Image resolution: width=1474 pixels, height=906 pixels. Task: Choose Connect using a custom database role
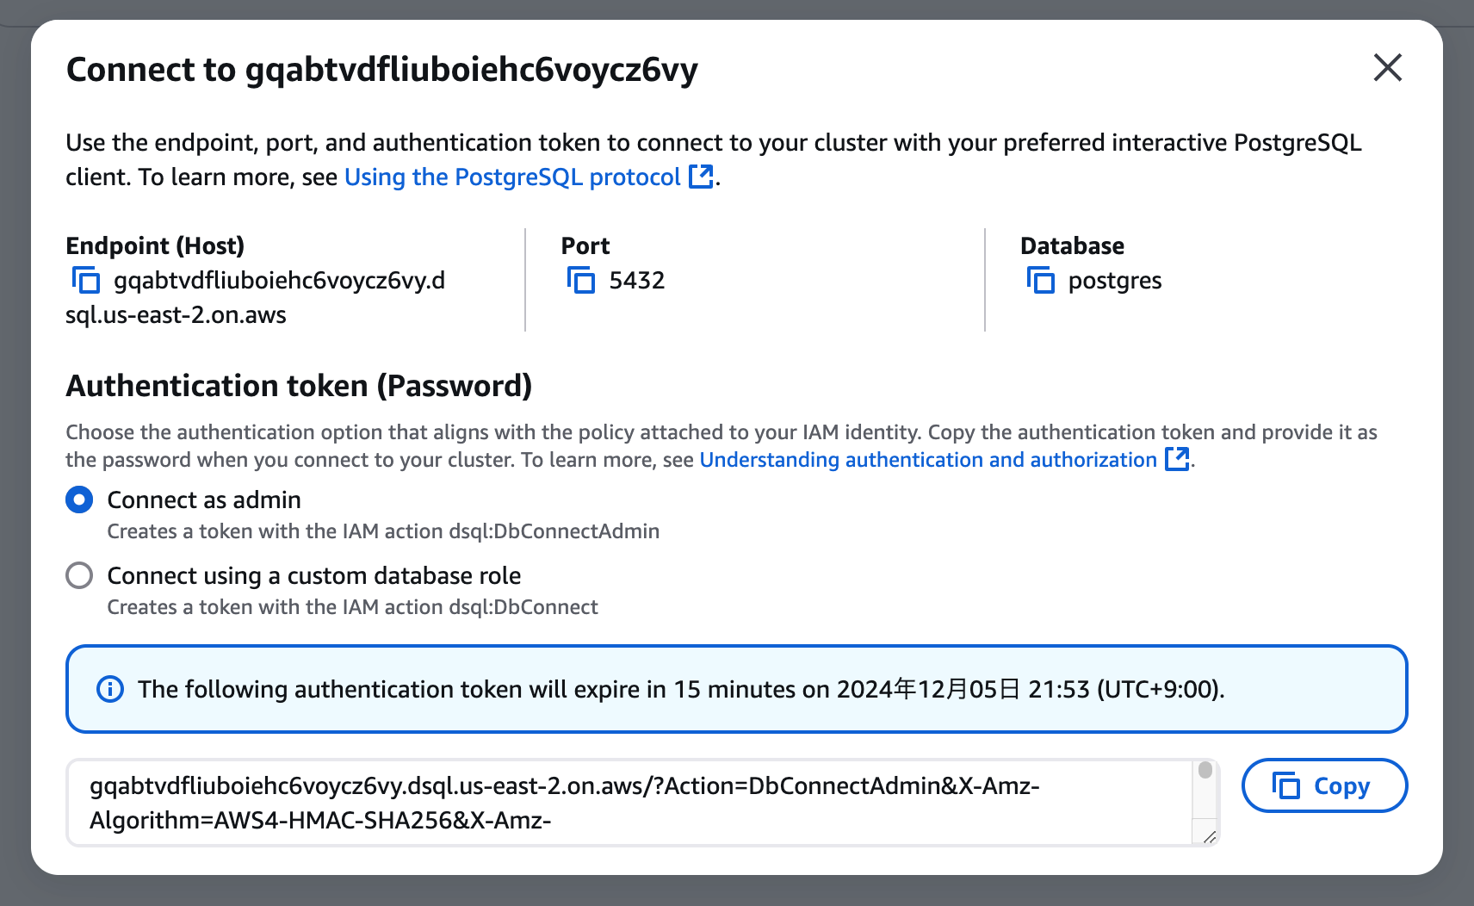[79, 575]
